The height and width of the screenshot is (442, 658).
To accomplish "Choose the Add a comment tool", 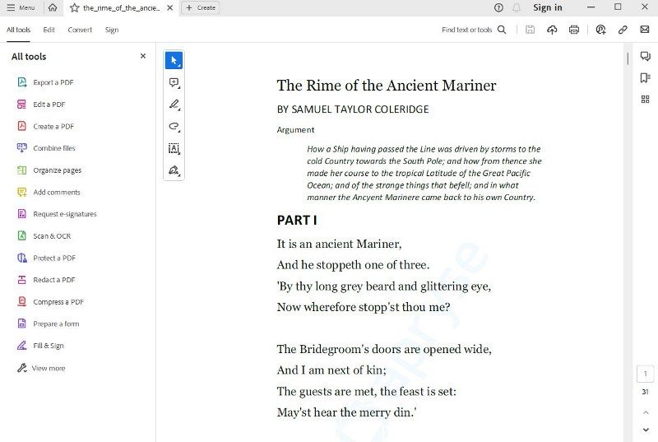I will (174, 82).
